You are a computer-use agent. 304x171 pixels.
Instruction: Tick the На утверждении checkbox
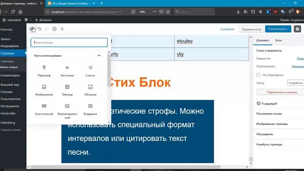[x=258, y=75]
